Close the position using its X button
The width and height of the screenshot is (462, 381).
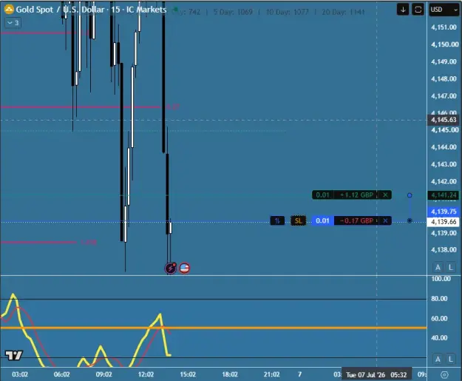tap(385, 220)
